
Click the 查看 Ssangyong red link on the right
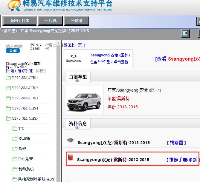coord(178,59)
